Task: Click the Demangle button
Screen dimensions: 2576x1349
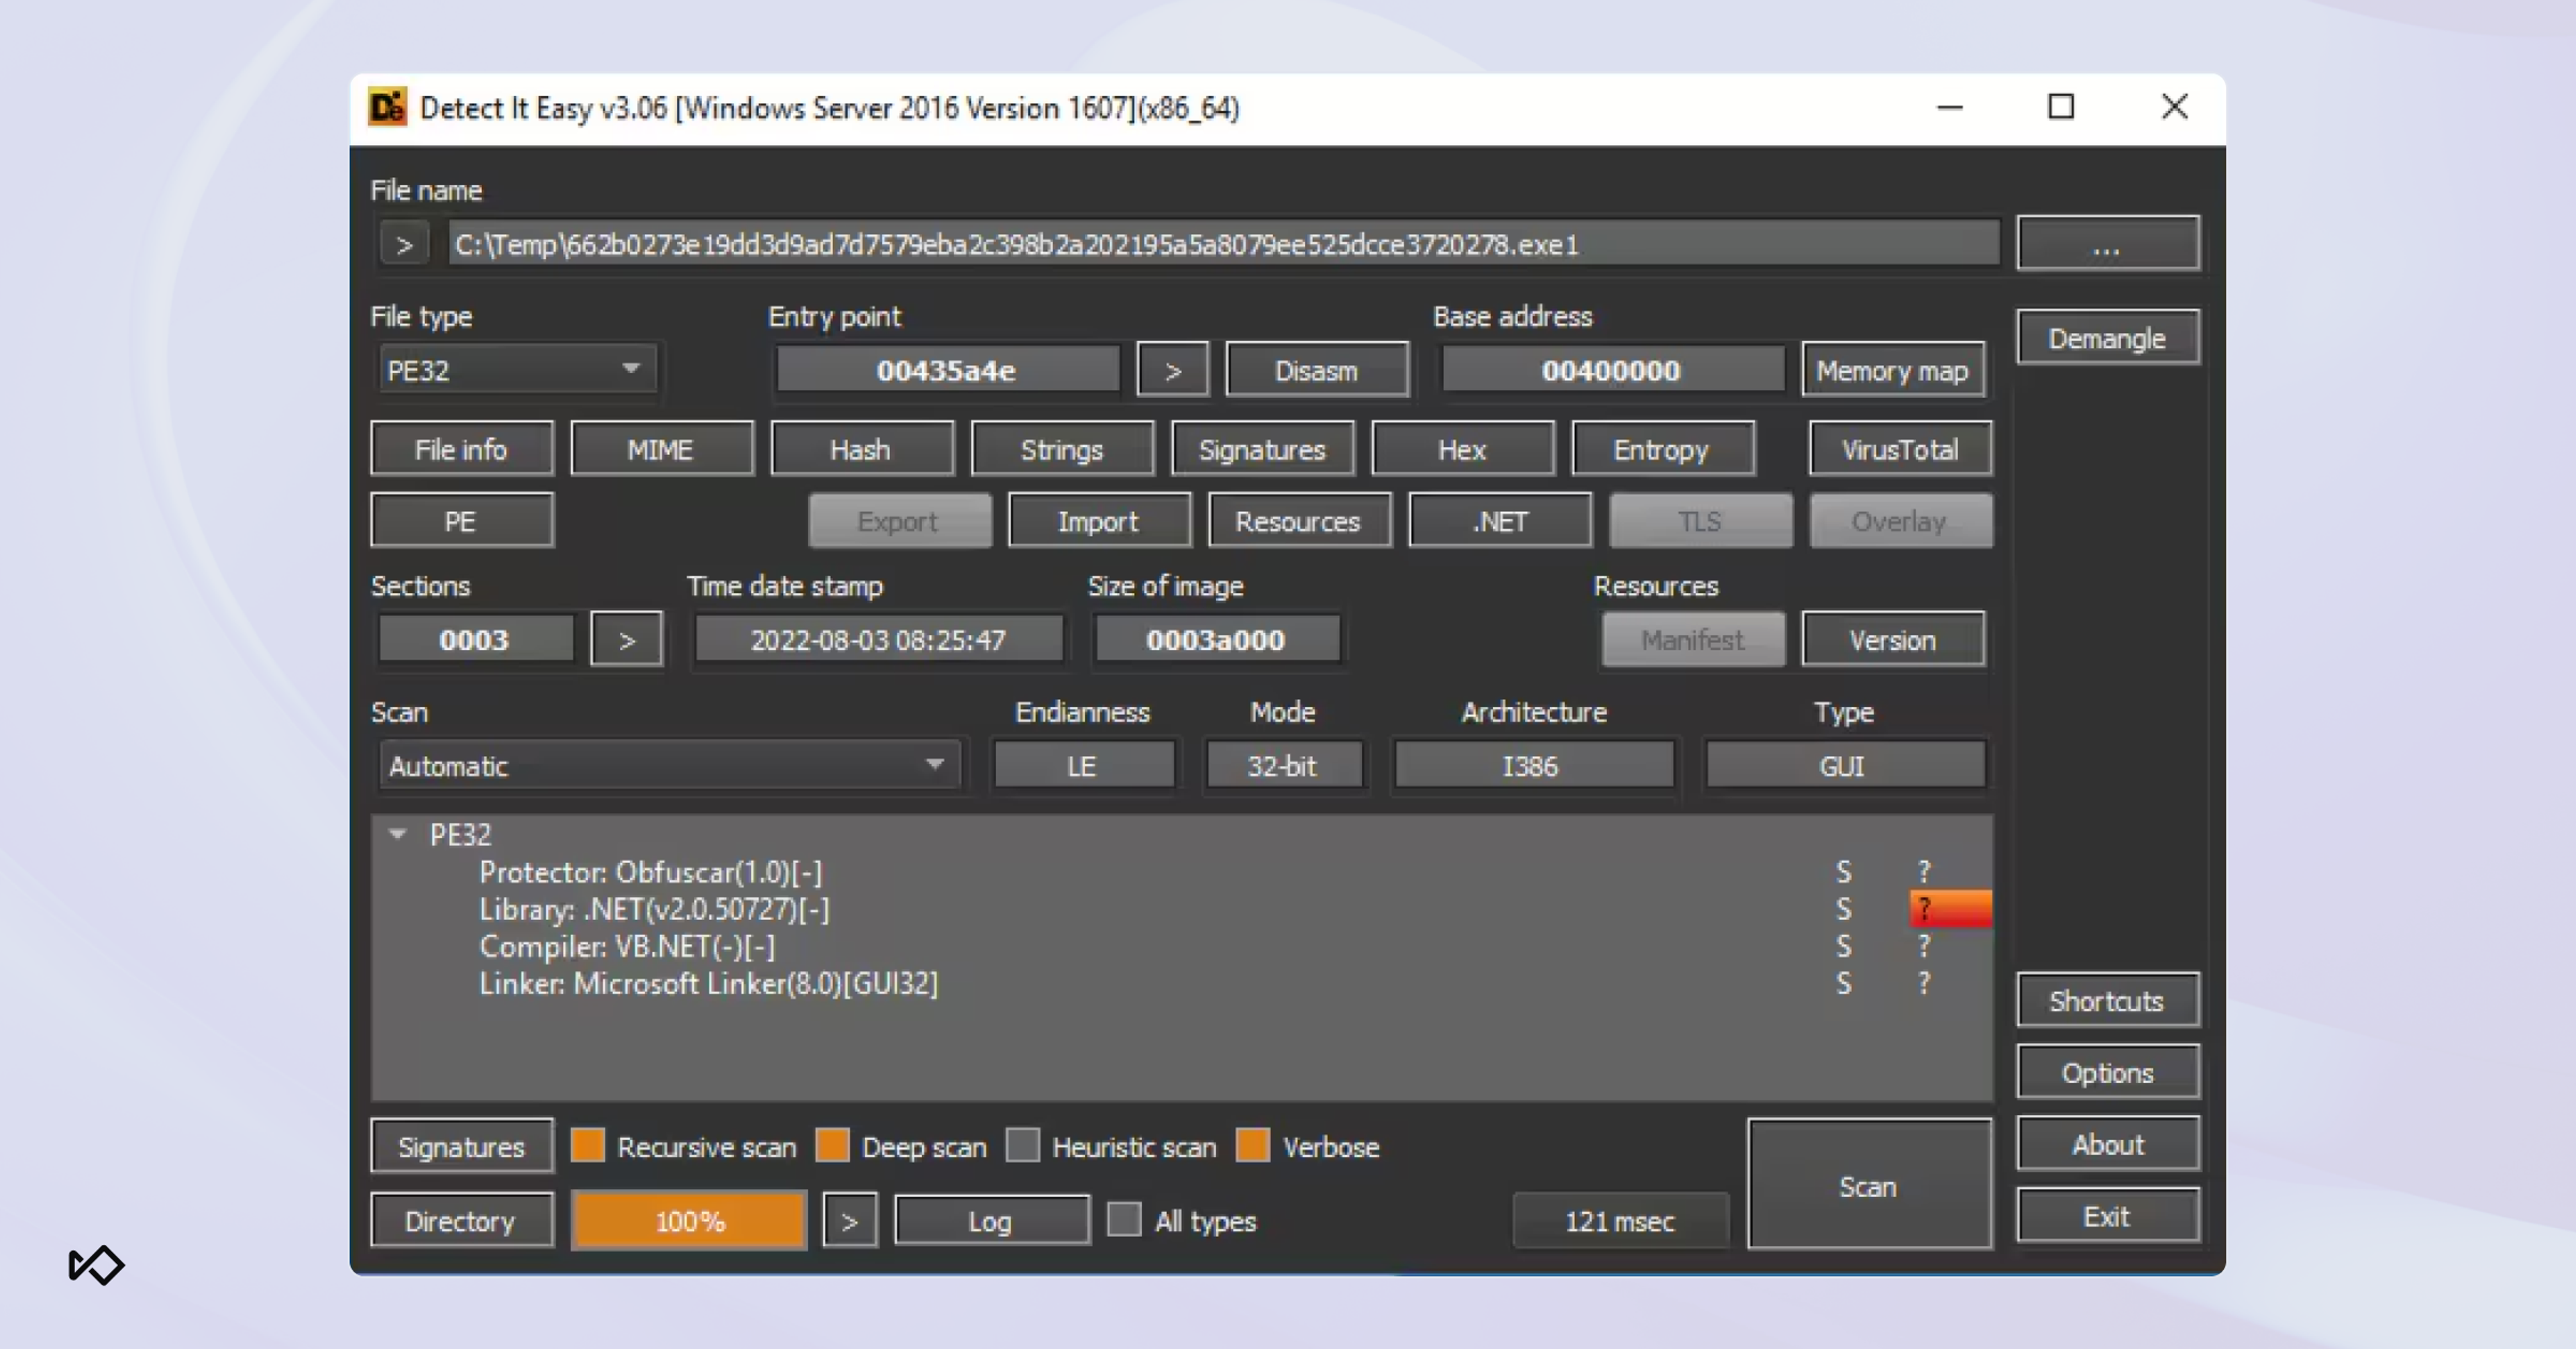Action: [2108, 338]
